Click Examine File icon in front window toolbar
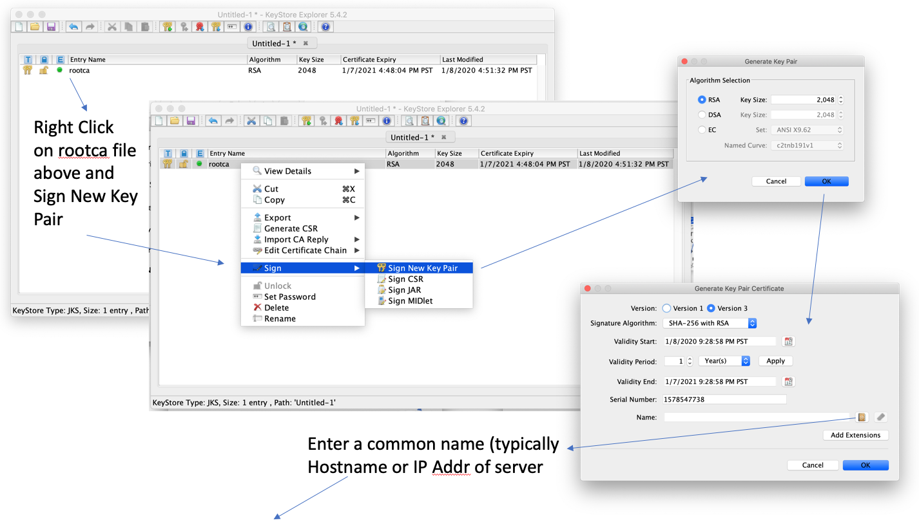Image resolution: width=919 pixels, height=527 pixels. tap(411, 121)
